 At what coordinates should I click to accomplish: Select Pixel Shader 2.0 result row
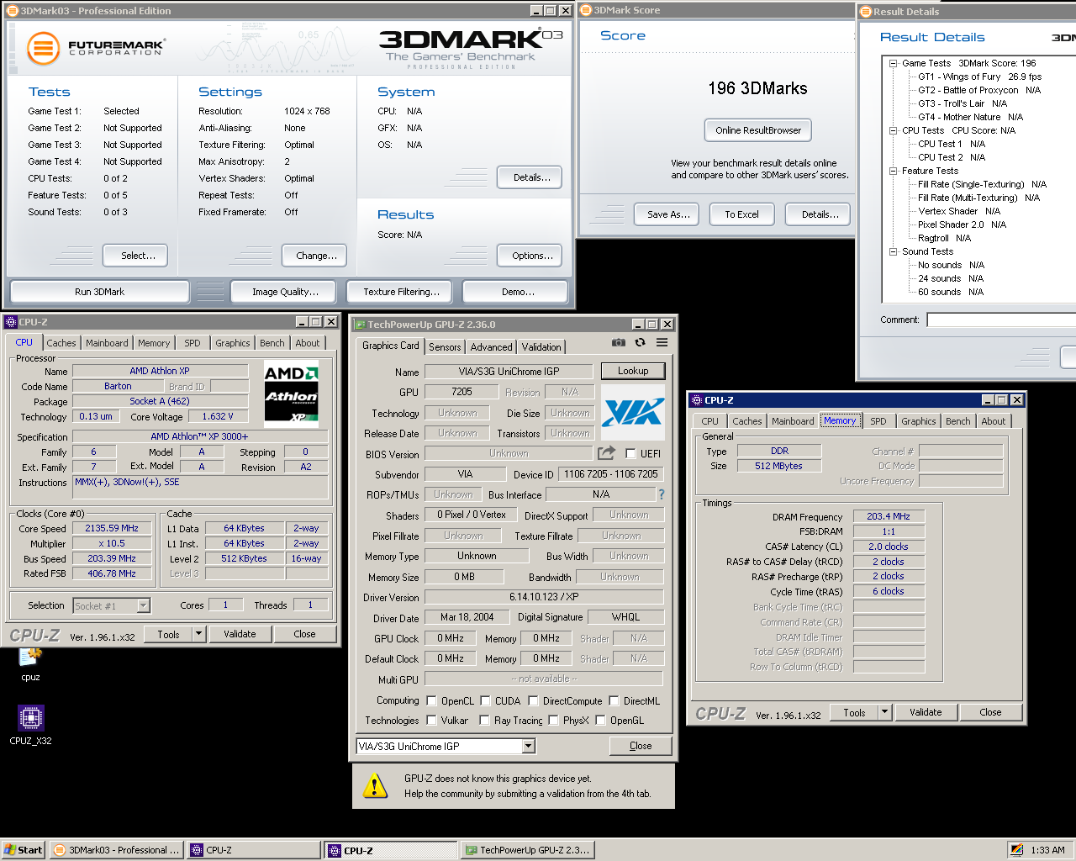[962, 224]
